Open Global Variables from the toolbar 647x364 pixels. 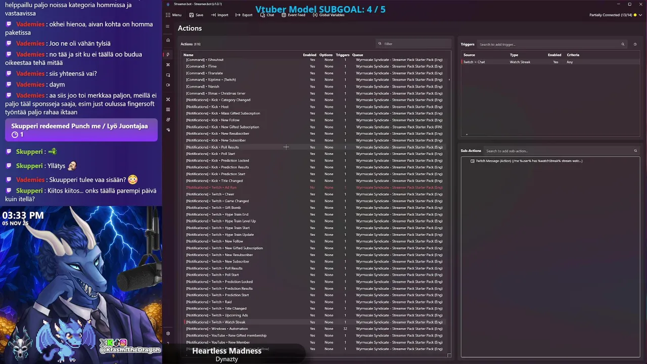coord(329,15)
